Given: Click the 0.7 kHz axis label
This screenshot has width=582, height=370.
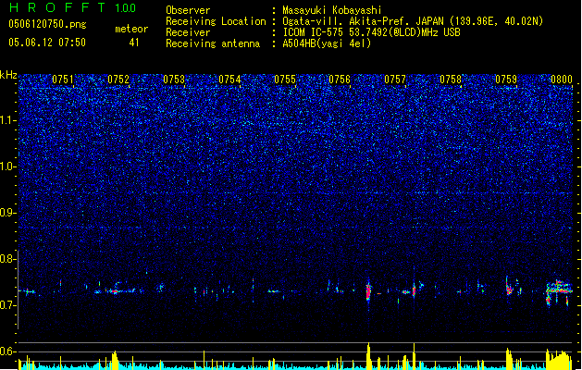Looking at the screenshot, I should pyautogui.click(x=7, y=305).
